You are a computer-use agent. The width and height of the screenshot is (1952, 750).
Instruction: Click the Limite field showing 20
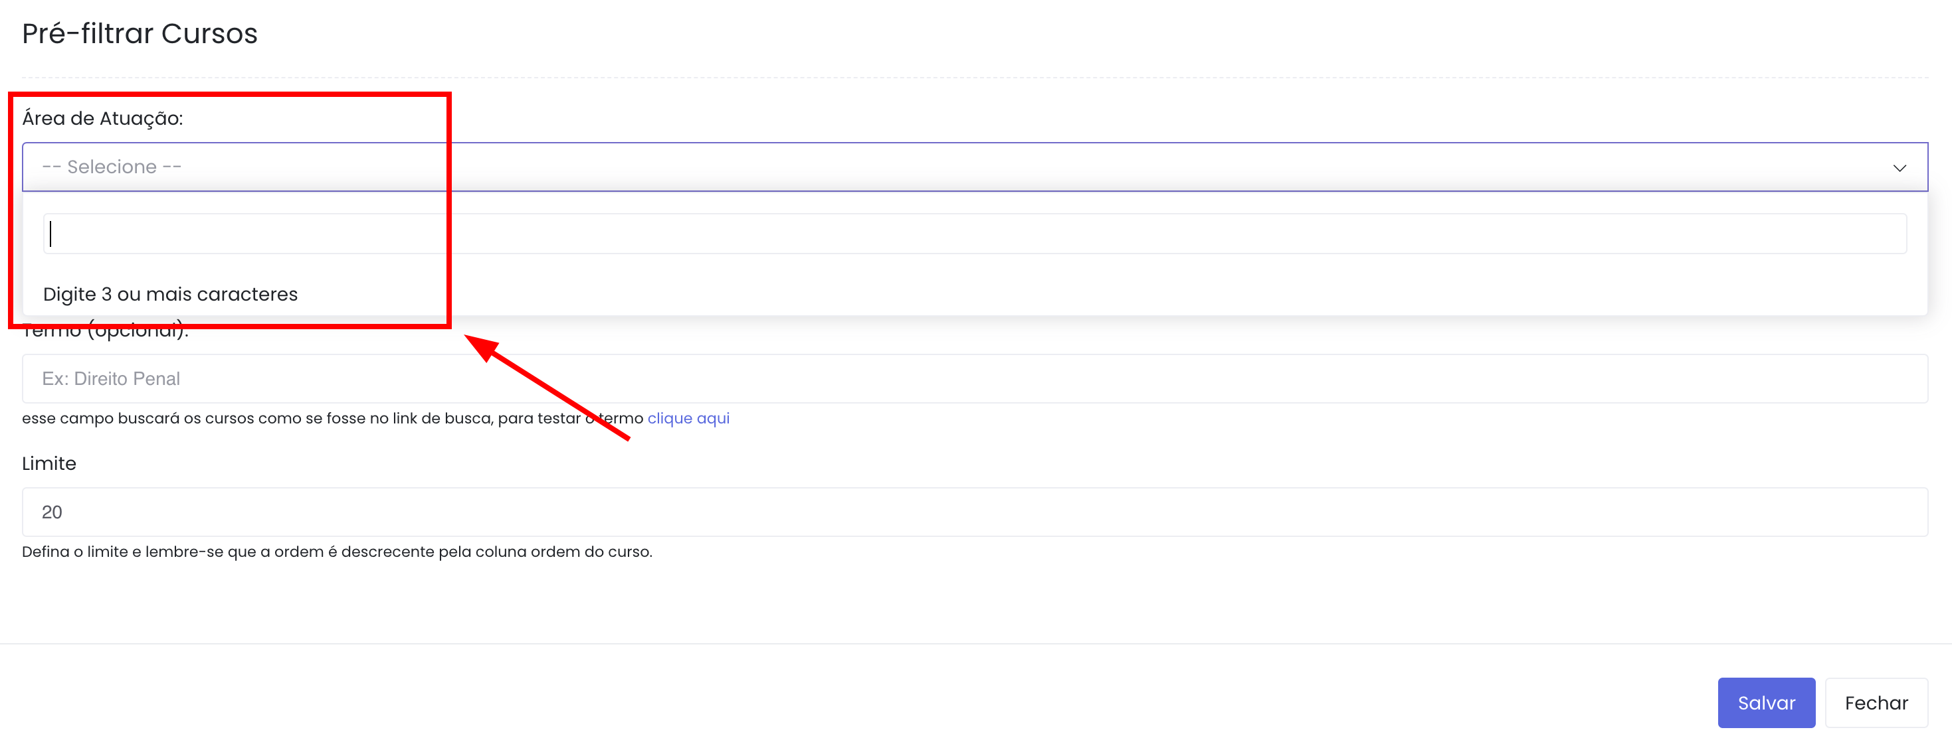[974, 512]
